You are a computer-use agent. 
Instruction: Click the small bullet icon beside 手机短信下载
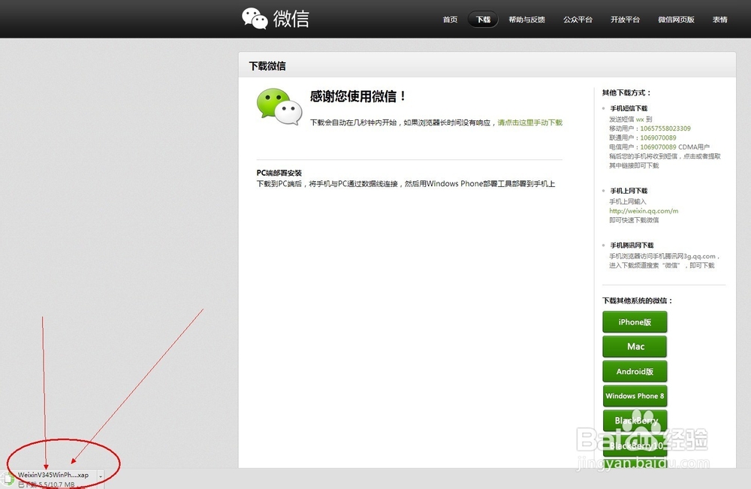(x=605, y=108)
